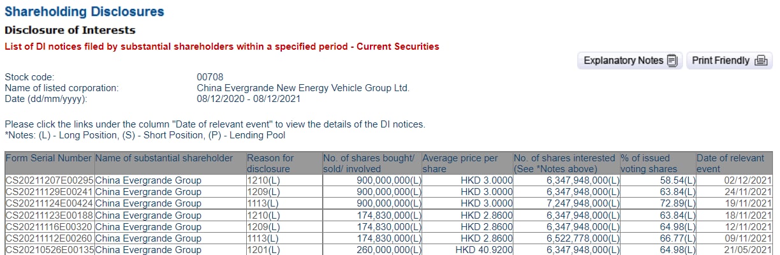
Task: Click the Date of relevant event header
Action: pos(730,163)
